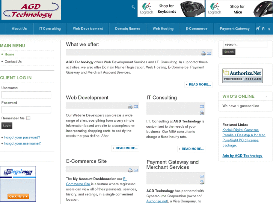Email the E-Commerce Site article
This screenshot has height=204, width=273.
pos(136,170)
